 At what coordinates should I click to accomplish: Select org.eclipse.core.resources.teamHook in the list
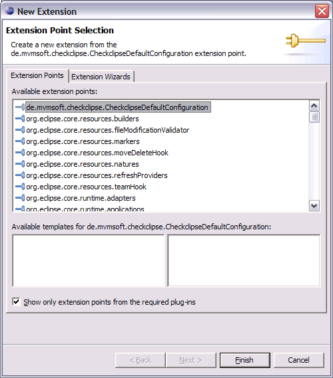(x=86, y=187)
